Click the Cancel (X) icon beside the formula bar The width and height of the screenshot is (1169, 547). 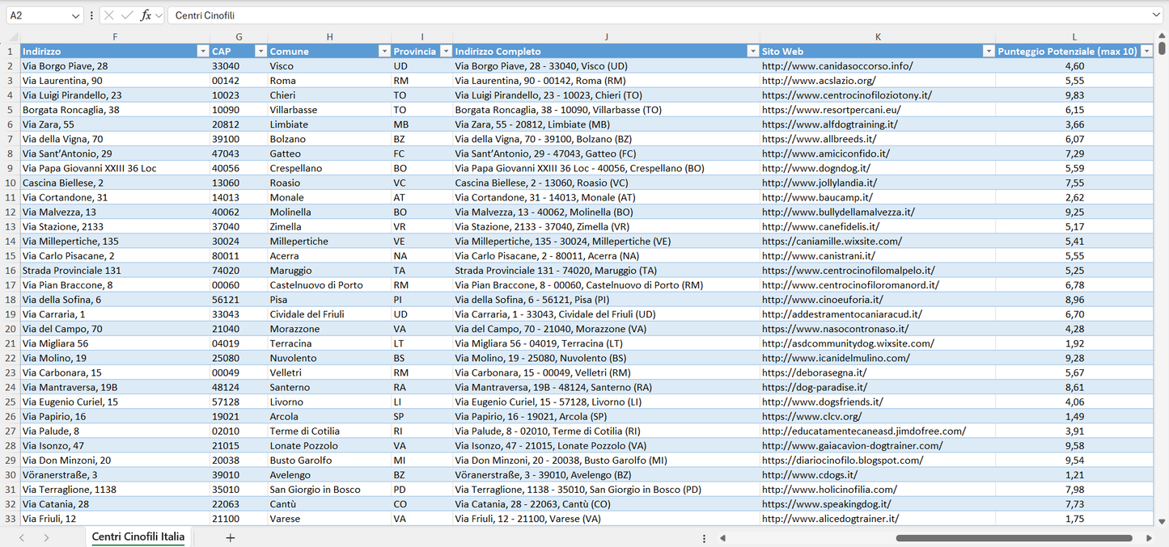click(x=108, y=15)
